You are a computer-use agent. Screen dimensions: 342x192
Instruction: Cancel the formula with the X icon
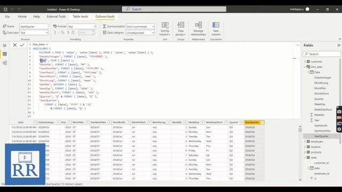pos(14,45)
